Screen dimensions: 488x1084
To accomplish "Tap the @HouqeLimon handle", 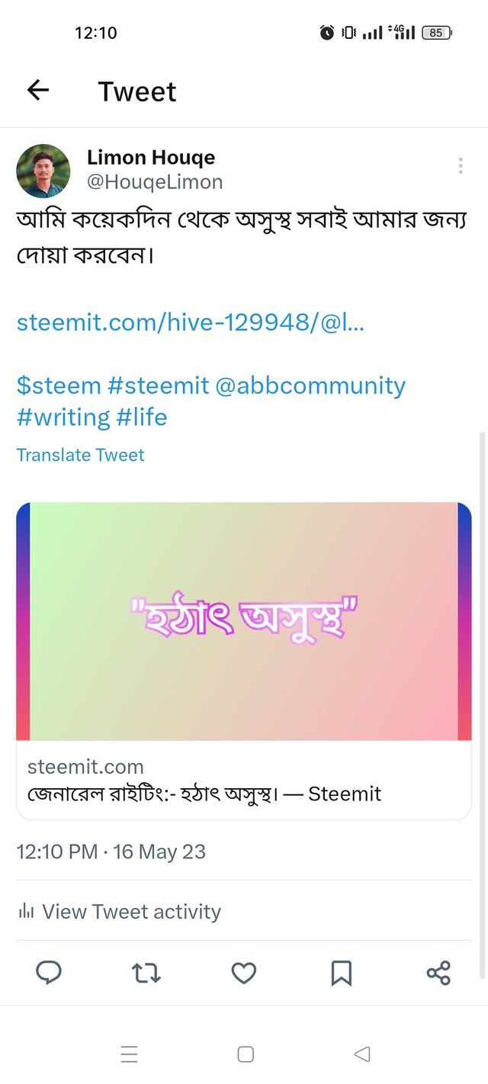I will click(x=155, y=182).
